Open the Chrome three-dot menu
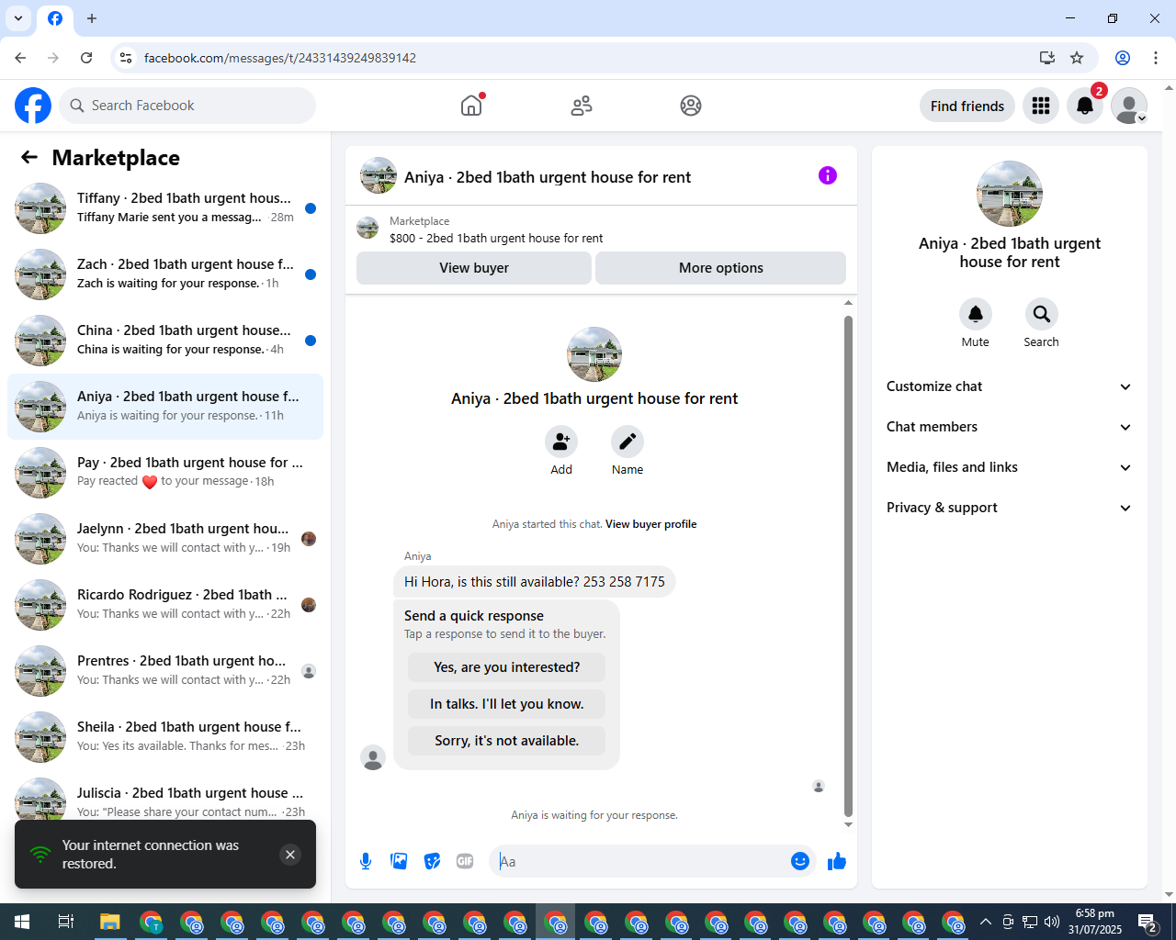Image resolution: width=1176 pixels, height=940 pixels. click(x=1156, y=58)
